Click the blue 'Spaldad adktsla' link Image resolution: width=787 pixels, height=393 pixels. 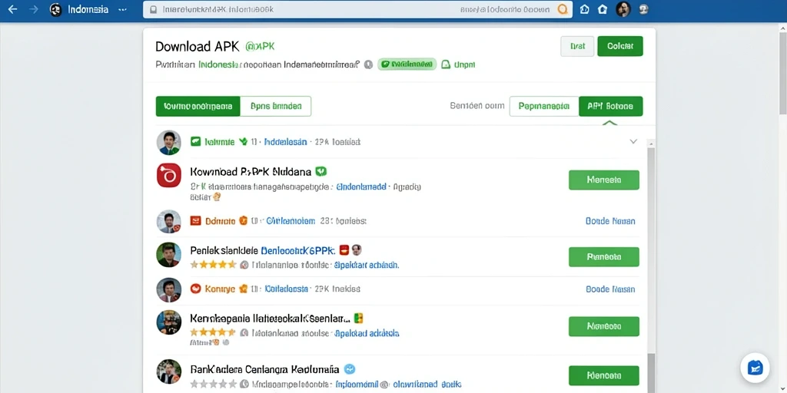[367, 333]
